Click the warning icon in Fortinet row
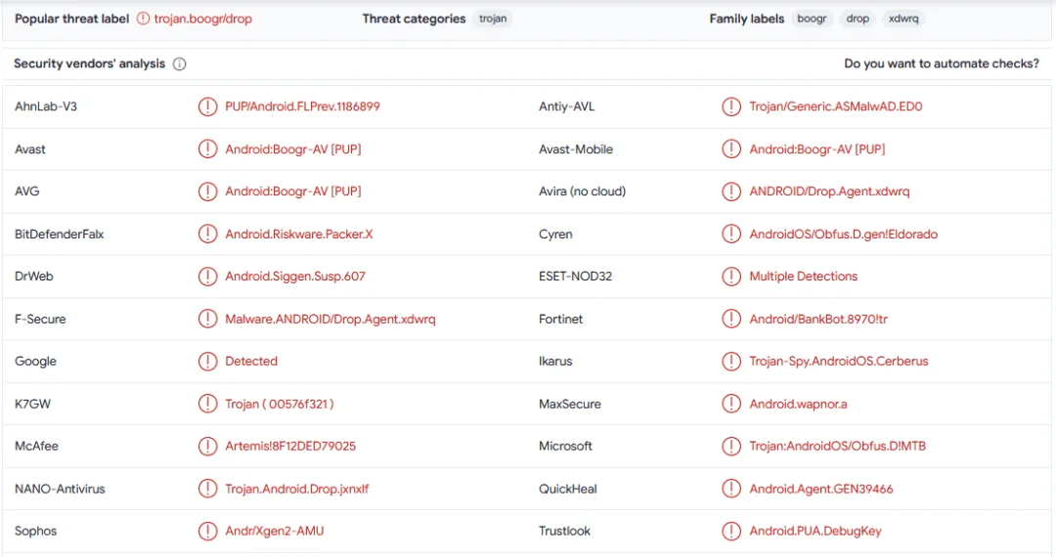1056x557 pixels. click(731, 319)
